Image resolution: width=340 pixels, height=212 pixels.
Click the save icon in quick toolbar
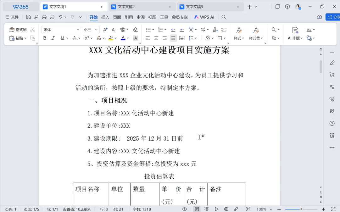coord(28,17)
